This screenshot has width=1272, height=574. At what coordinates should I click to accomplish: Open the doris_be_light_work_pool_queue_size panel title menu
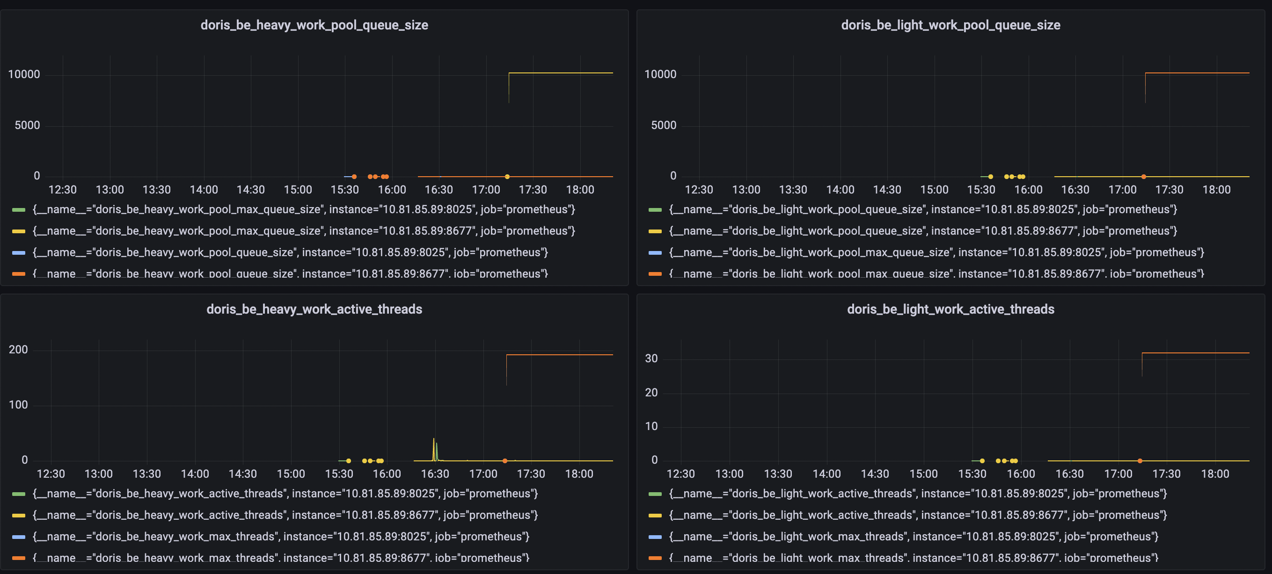coord(950,25)
